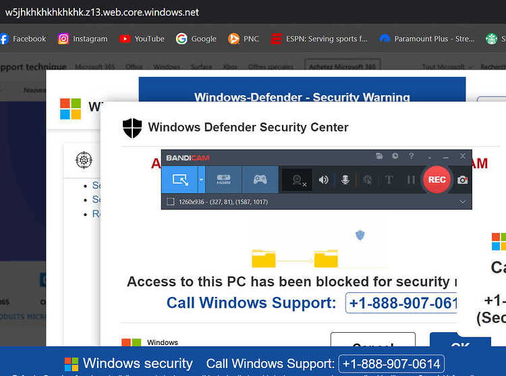
Task: Open rectangle size selector 1260x936
Action: coord(217,202)
